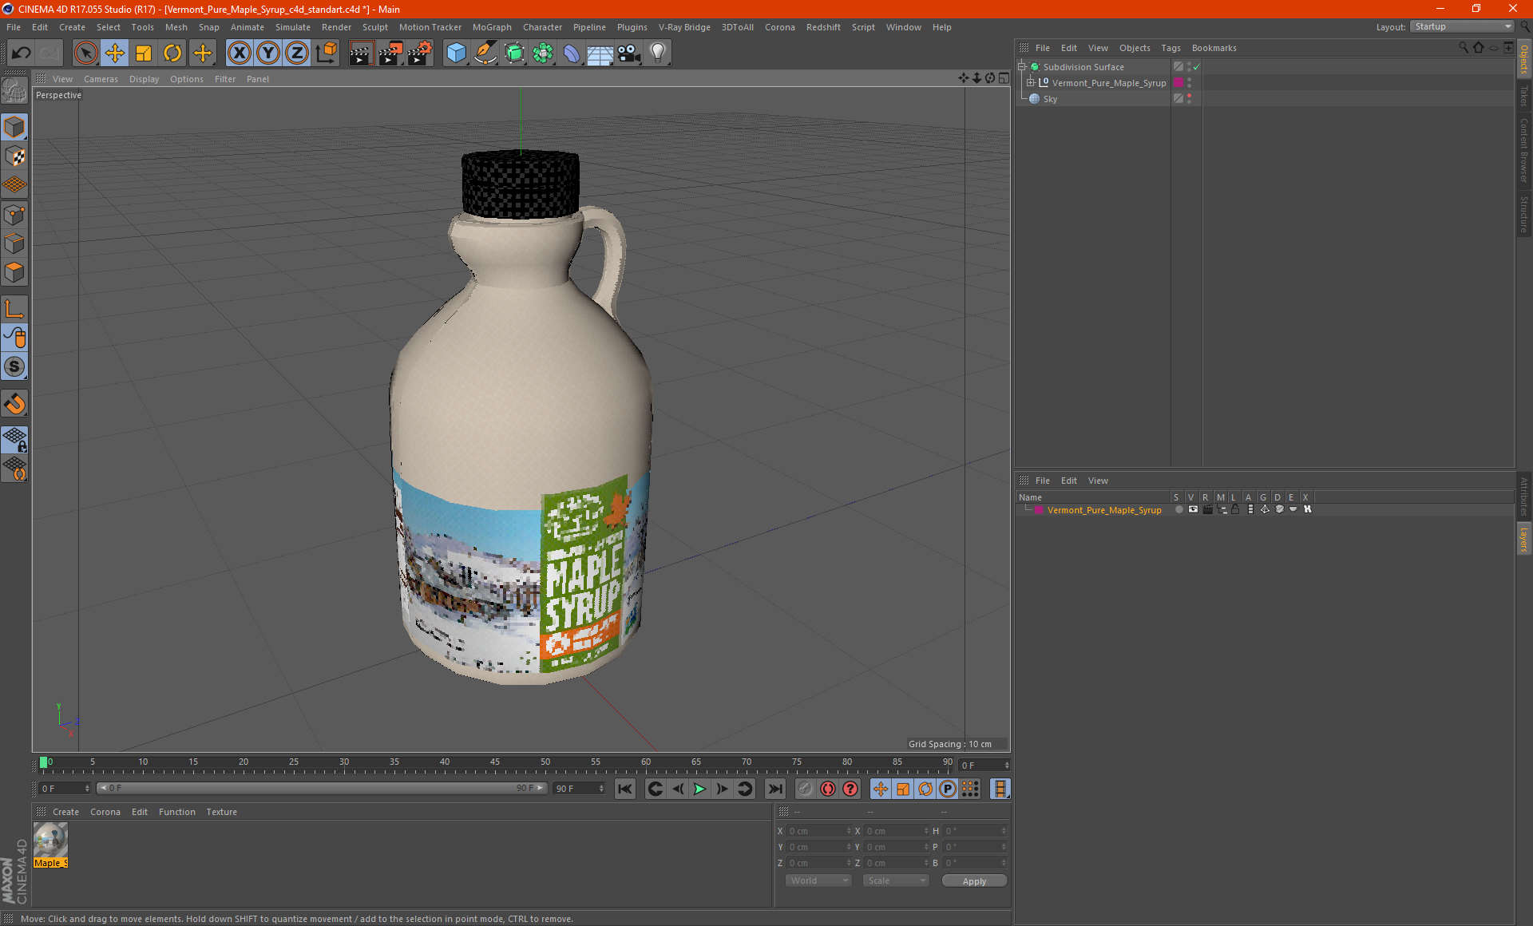Add a Light object
The height and width of the screenshot is (926, 1533).
658,53
